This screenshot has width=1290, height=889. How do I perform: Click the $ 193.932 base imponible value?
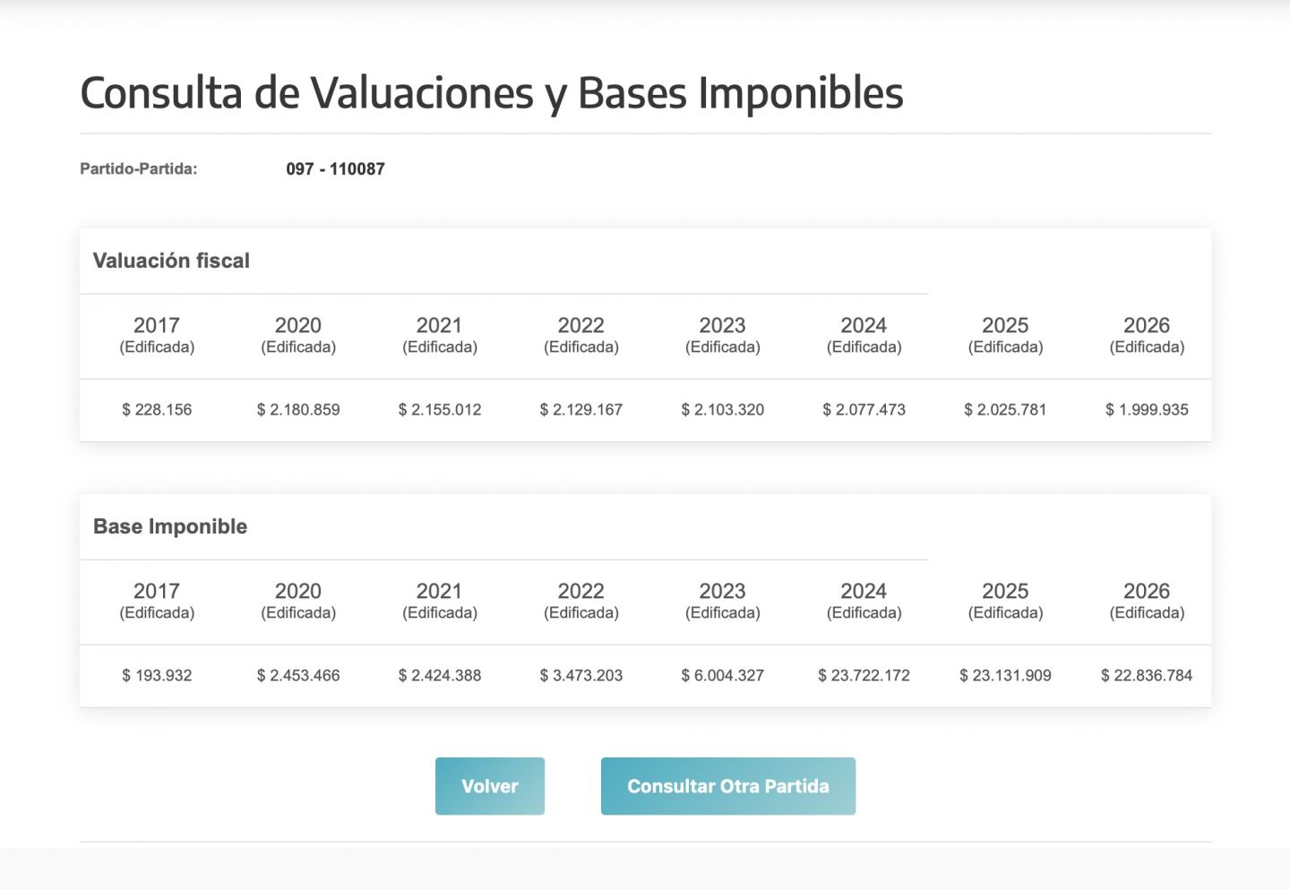[x=157, y=676]
